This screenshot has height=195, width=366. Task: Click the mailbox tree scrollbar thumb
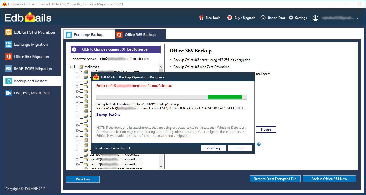[161, 71]
